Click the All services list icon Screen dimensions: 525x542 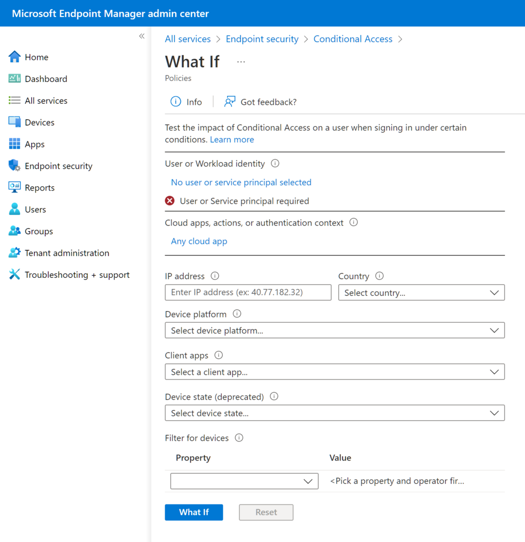[x=14, y=100]
